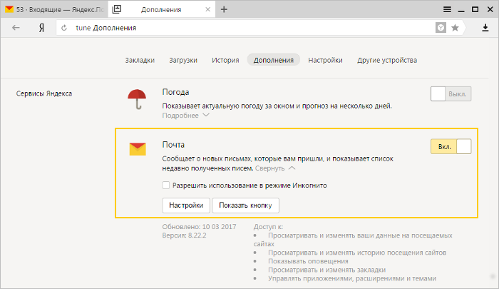Open the Закладки section

click(140, 60)
